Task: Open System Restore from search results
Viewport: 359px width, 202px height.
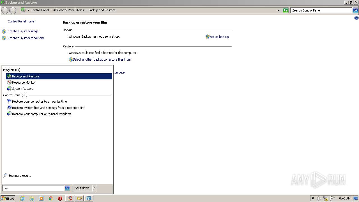Action: 59,89
